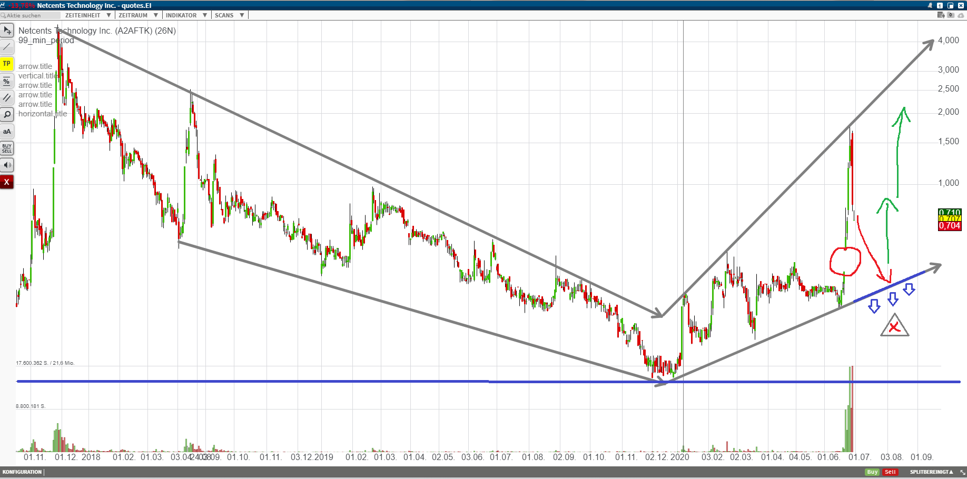
Task: Open the SCANS dropdown menu
Action: (x=229, y=15)
